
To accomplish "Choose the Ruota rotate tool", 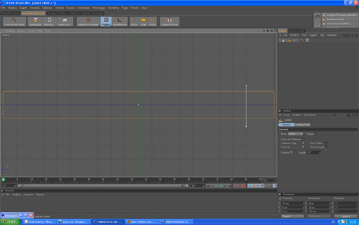I will 152,22.
